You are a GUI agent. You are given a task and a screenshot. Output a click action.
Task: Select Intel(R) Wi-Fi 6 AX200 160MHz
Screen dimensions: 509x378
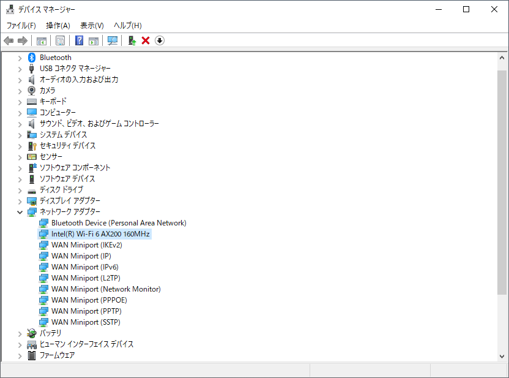[100, 234]
